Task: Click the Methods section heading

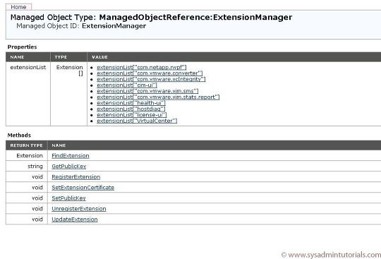Action: click(19, 135)
